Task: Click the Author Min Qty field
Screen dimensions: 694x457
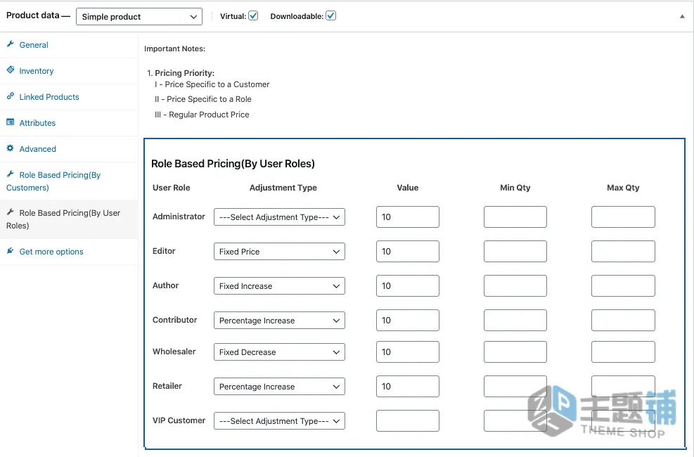Action: [515, 285]
